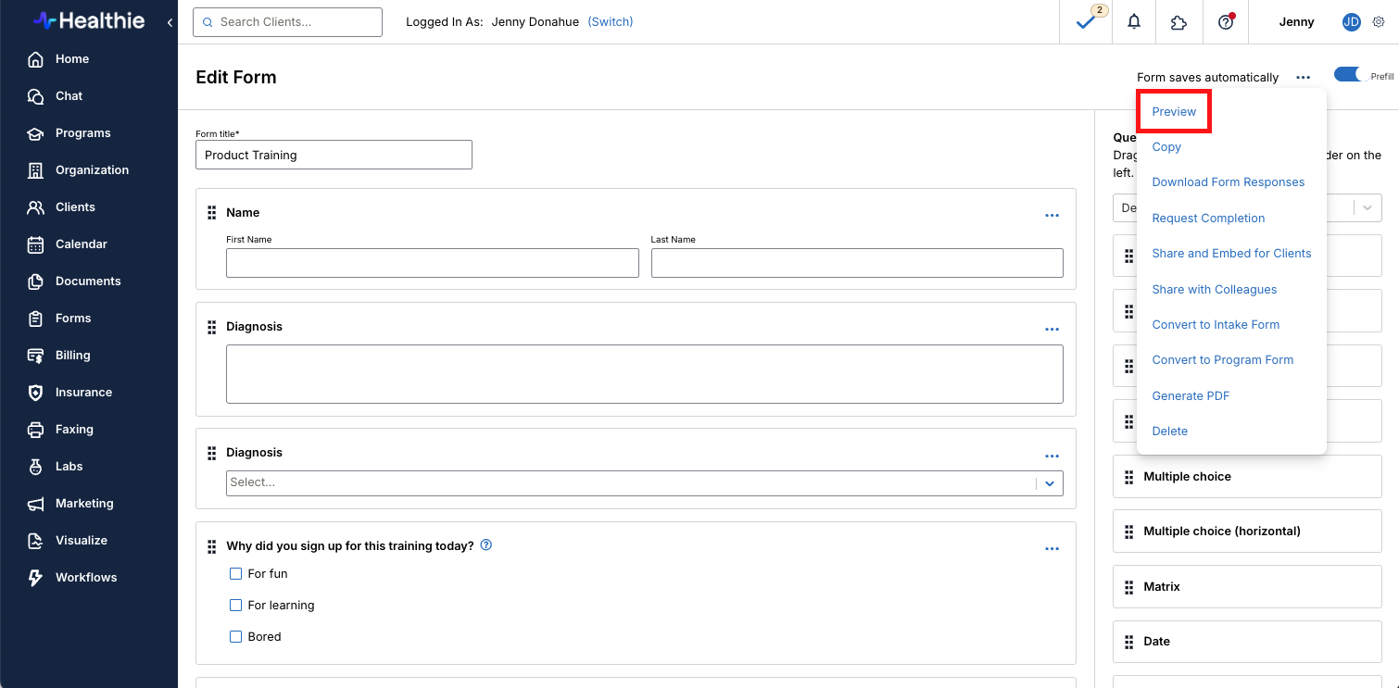The height and width of the screenshot is (688, 1399).
Task: Click the Search Clients field
Action: coord(287,22)
